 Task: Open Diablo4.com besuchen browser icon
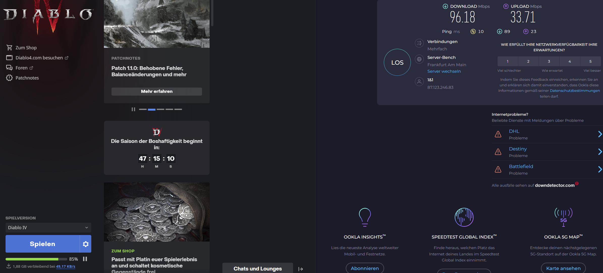point(9,58)
